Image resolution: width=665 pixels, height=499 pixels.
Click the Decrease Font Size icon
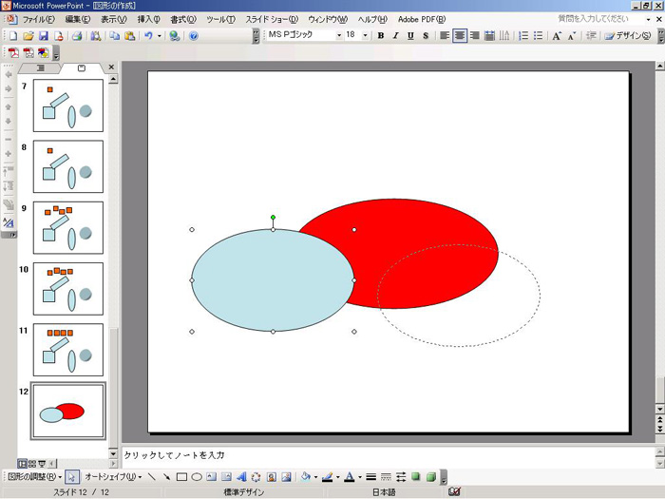(572, 36)
